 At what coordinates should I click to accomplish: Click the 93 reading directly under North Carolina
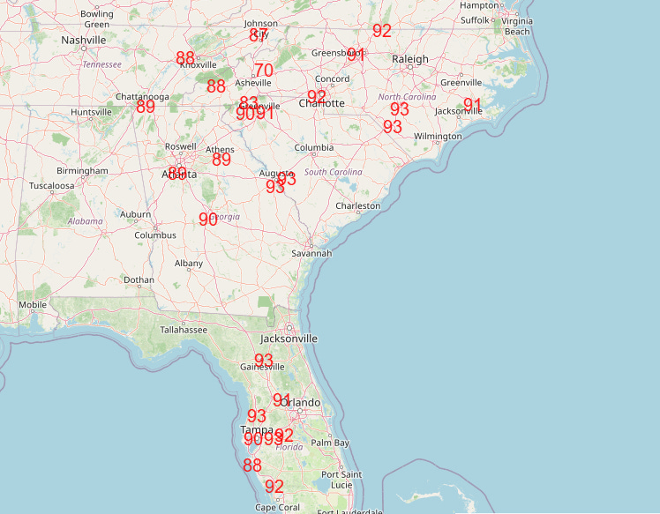click(400, 109)
